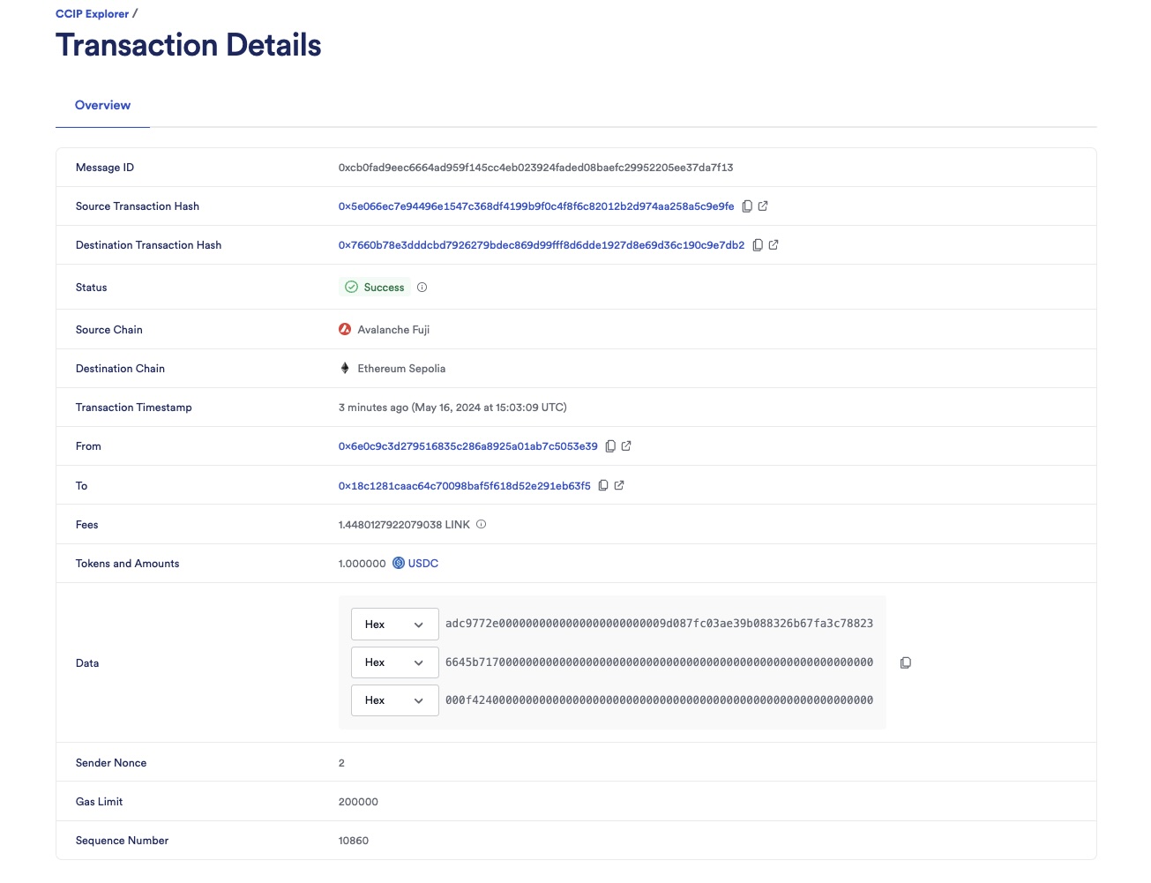Follow the USDC token link

(x=422, y=563)
